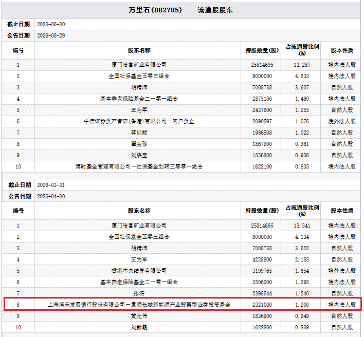Click 博时基金管理有限公司-社保基金划转三零零一组合
Viewport: 364px width, 337px height.
coord(139,166)
